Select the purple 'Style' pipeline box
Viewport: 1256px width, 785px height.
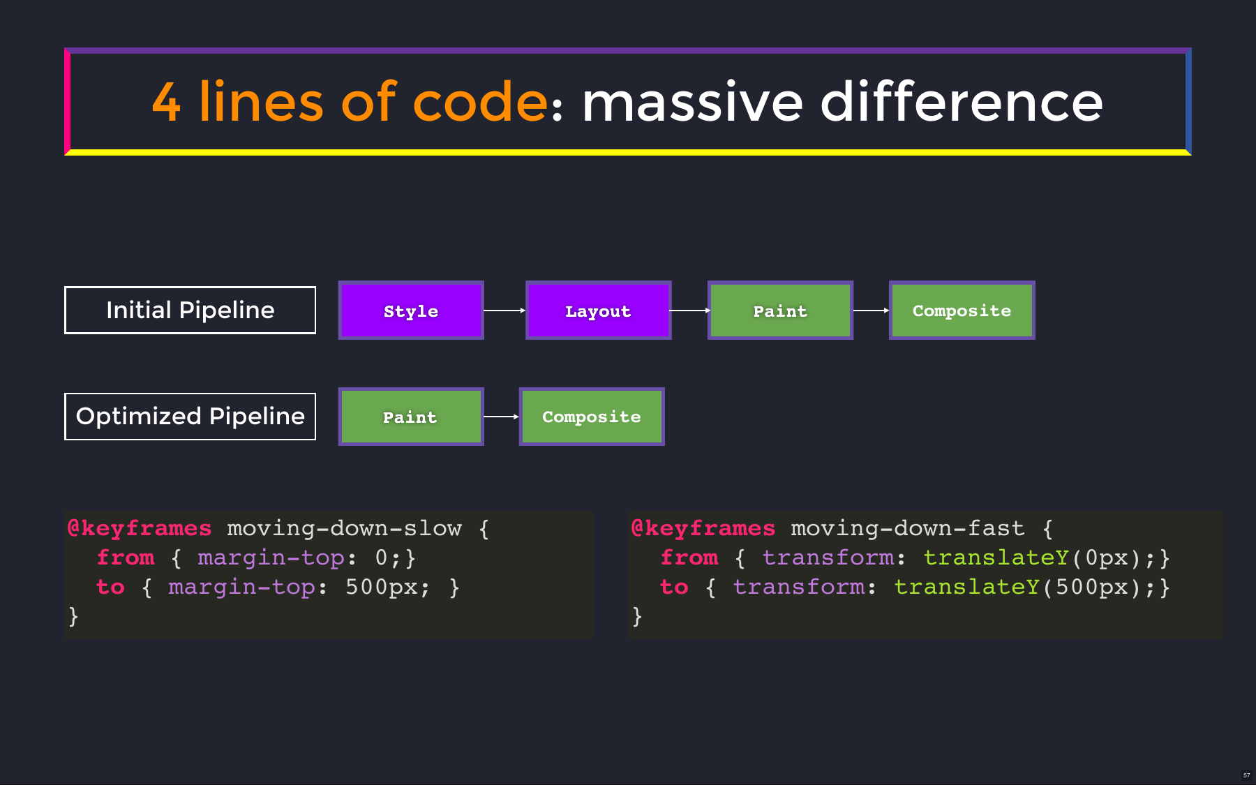tap(411, 311)
